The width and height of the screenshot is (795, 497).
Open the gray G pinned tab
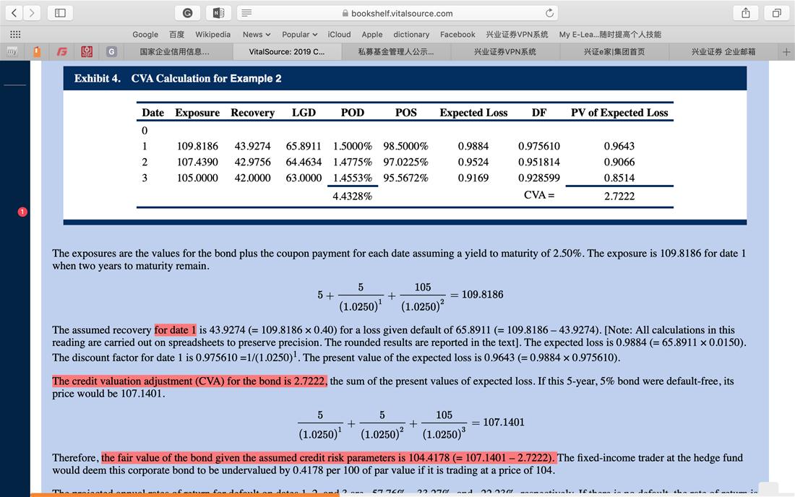click(x=111, y=52)
